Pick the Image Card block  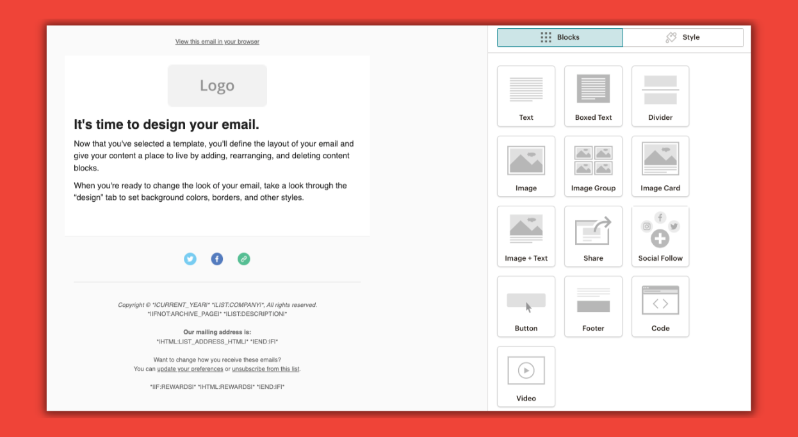pyautogui.click(x=660, y=166)
